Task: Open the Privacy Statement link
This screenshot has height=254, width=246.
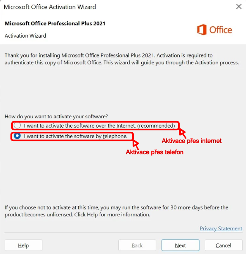Action: 221,228
